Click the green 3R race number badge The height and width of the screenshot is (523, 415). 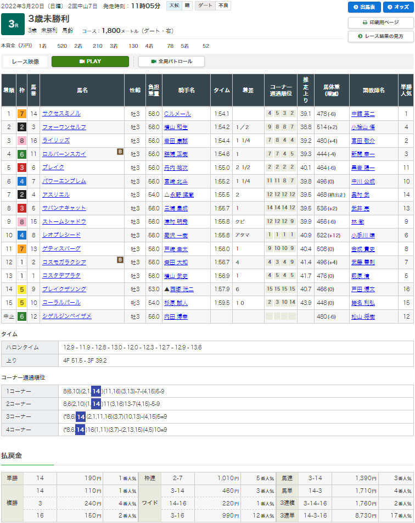coord(12,25)
